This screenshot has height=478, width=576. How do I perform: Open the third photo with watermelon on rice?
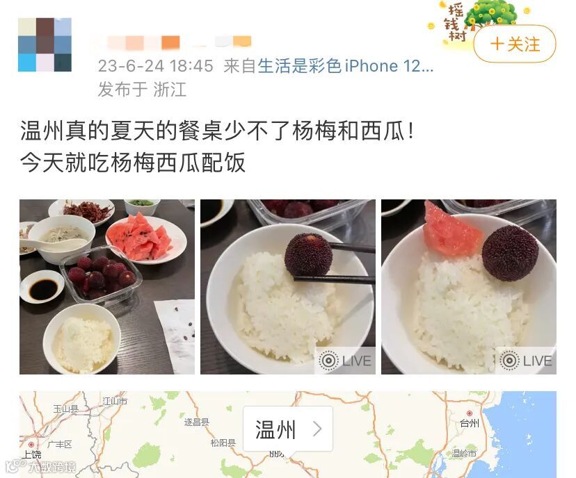(469, 287)
